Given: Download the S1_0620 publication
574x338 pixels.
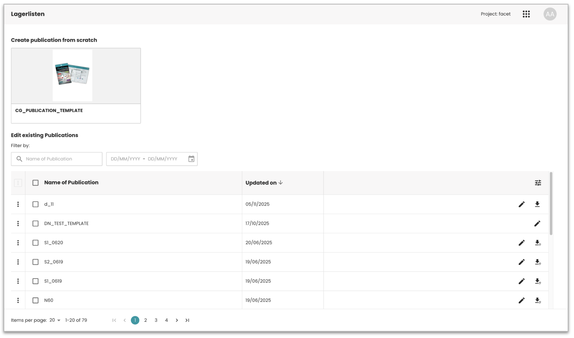Looking at the screenshot, I should coord(538,243).
